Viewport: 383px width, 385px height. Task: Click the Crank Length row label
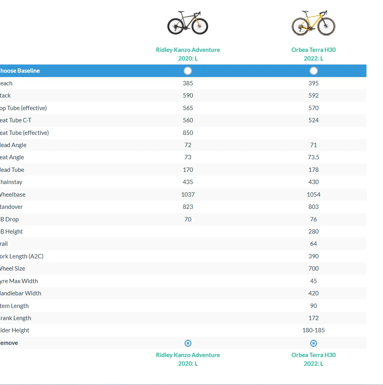(15, 318)
